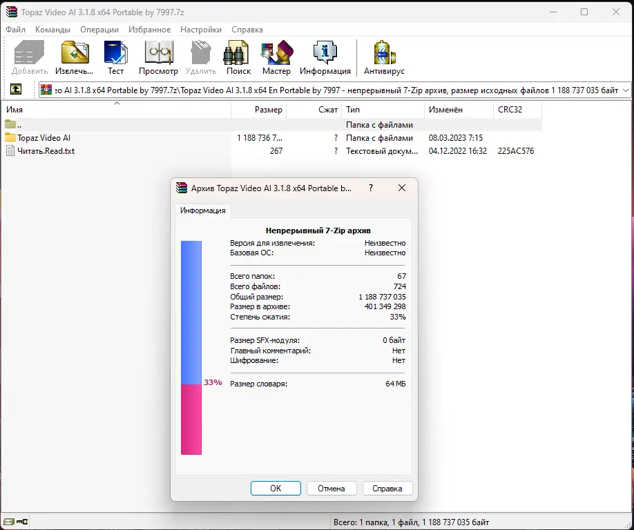
Task: Click the grayed Удалить (Delete) icon
Action: coord(200,57)
